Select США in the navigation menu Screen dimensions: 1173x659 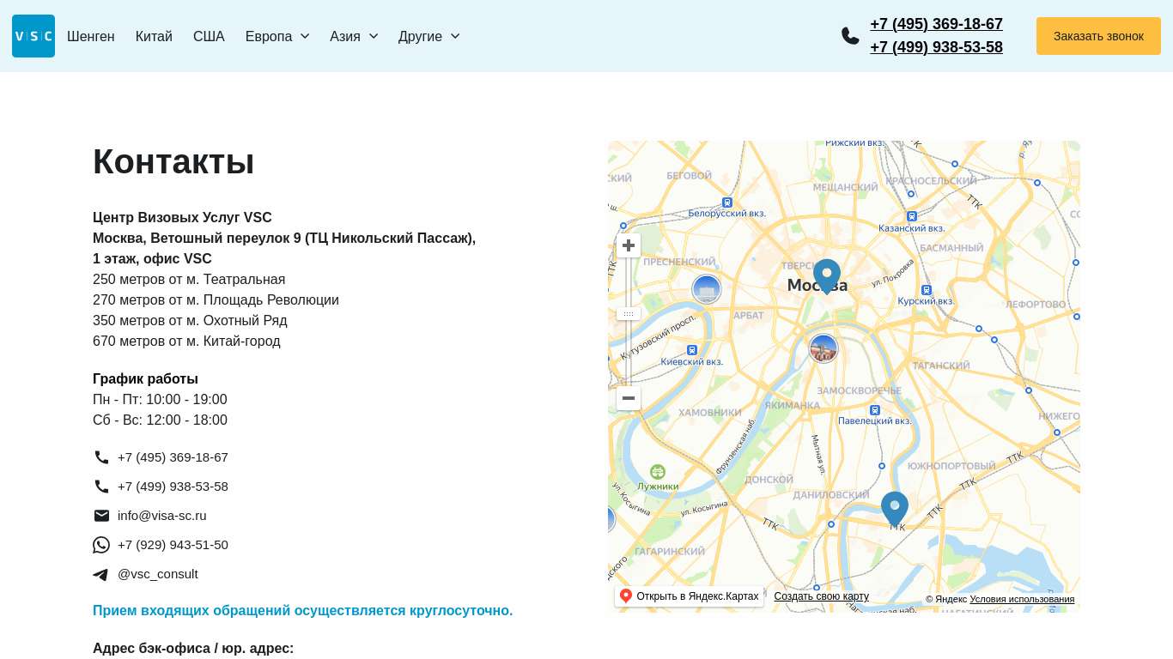click(209, 36)
